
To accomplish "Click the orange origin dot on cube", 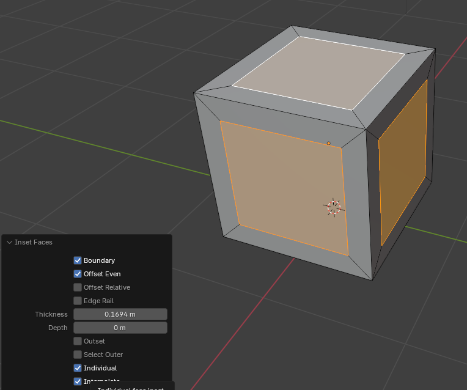I will pos(328,143).
